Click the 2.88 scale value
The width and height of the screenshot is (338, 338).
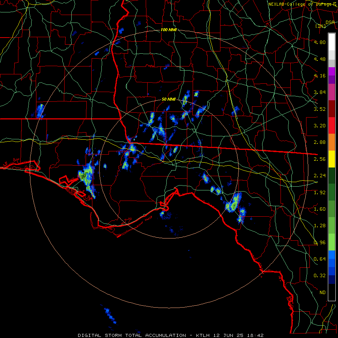[x=320, y=142]
